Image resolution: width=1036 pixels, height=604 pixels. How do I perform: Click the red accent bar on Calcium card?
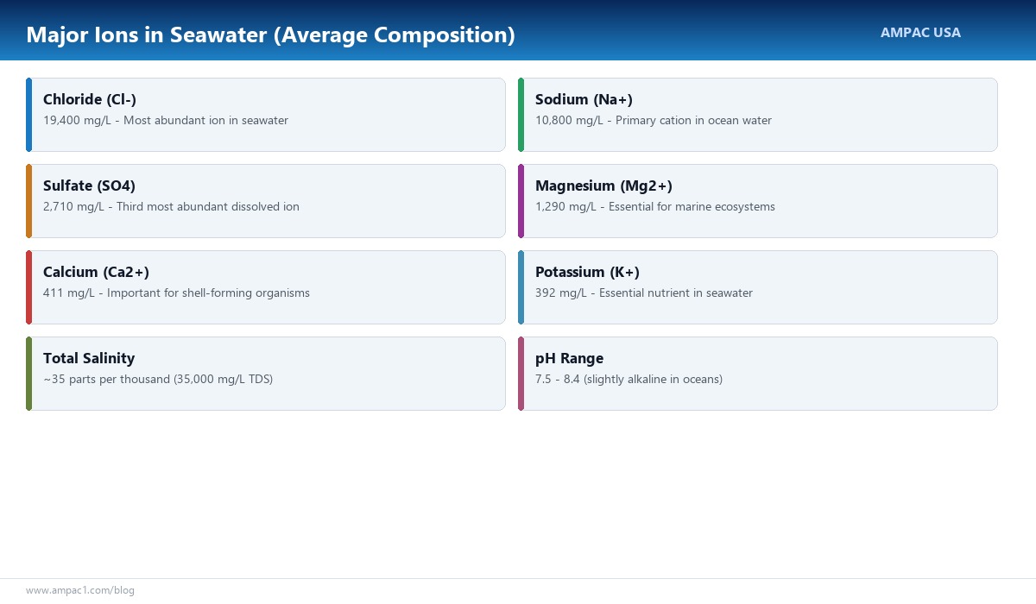point(28,287)
